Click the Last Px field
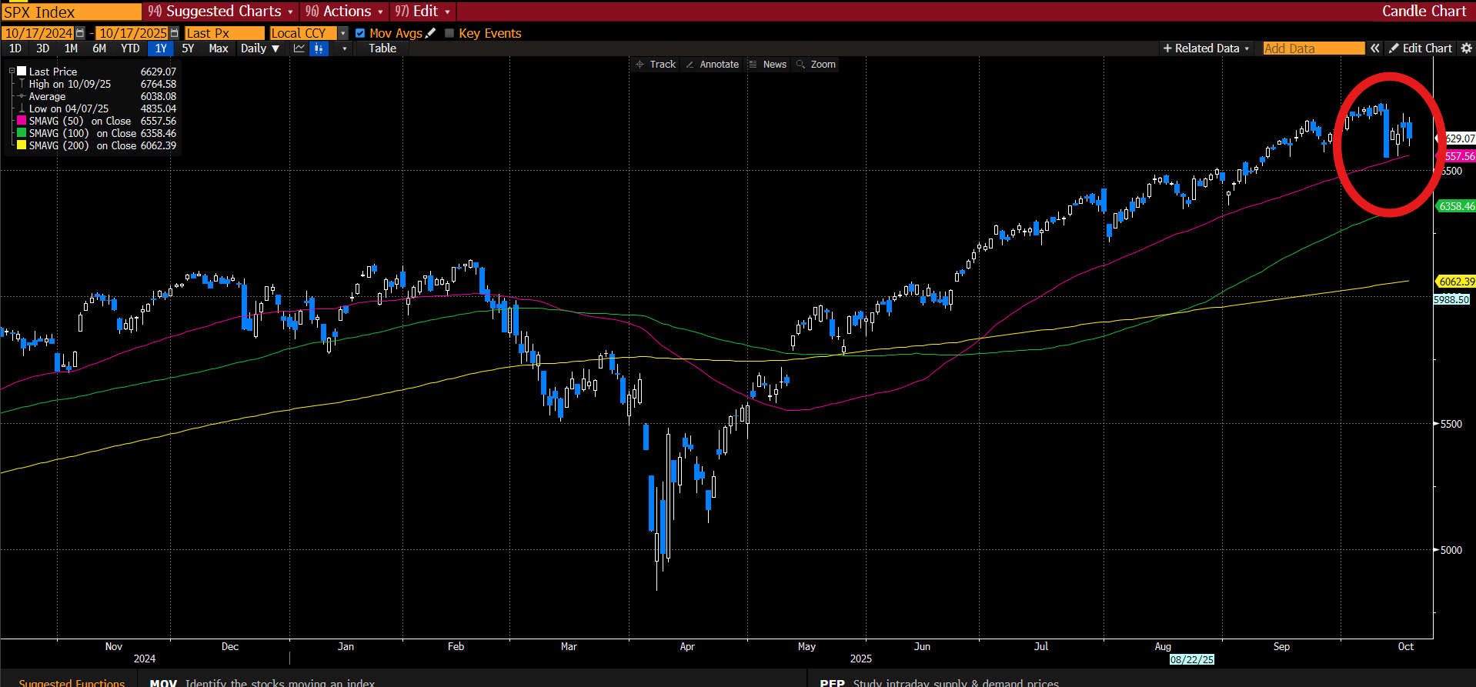The image size is (1476, 687). tap(224, 33)
